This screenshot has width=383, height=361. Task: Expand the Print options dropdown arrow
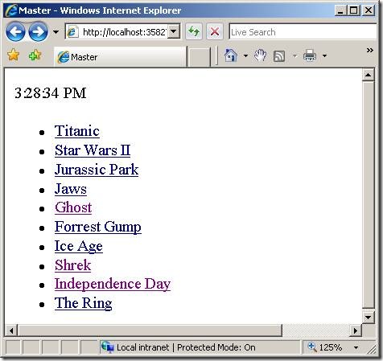[x=324, y=55]
